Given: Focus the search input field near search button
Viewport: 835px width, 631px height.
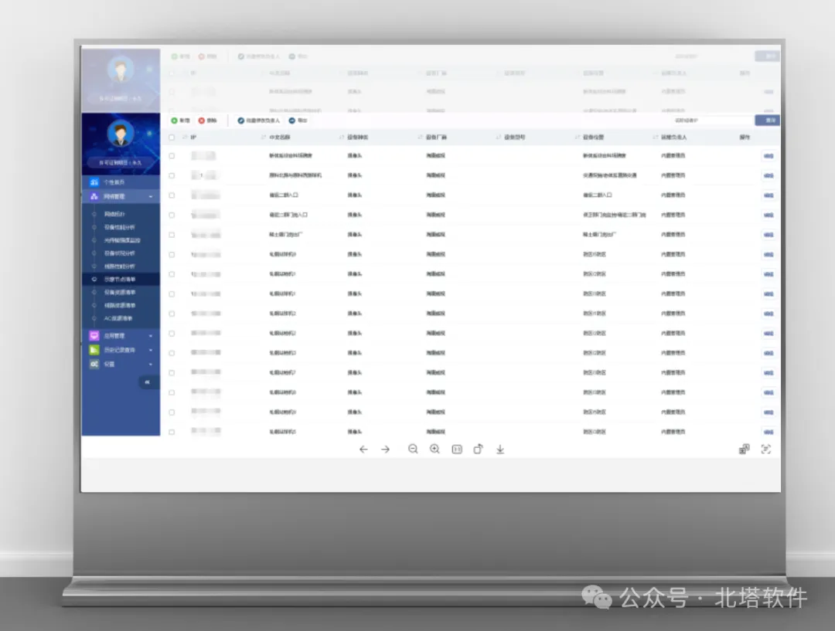Looking at the screenshot, I should (713, 120).
